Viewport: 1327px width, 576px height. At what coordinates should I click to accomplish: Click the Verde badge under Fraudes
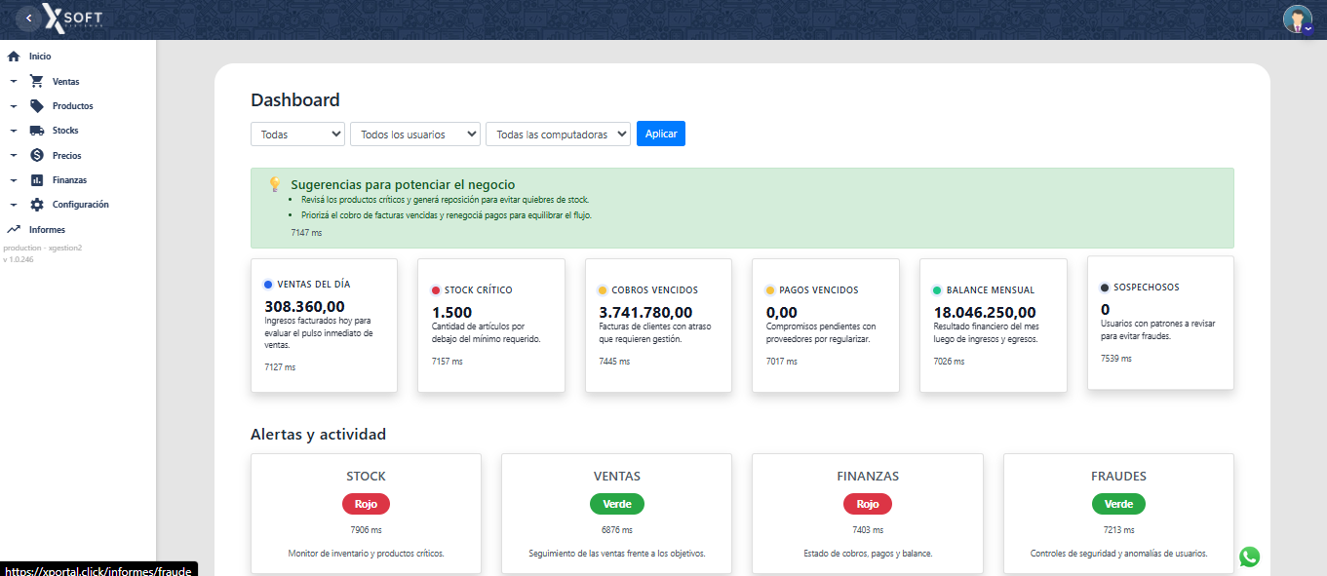(x=1118, y=504)
